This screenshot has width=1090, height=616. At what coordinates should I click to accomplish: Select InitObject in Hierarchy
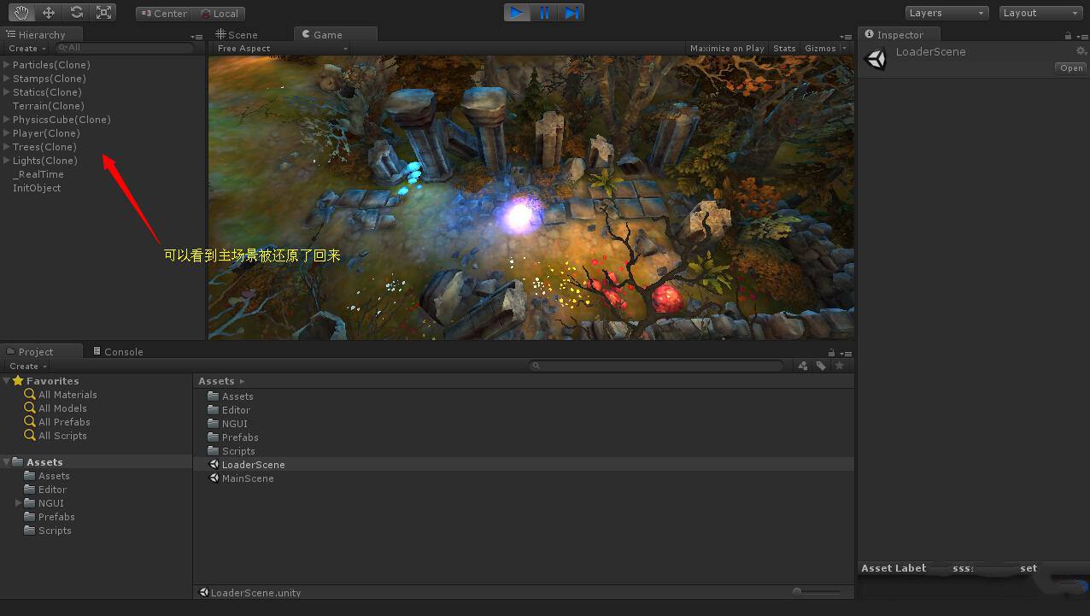[37, 188]
